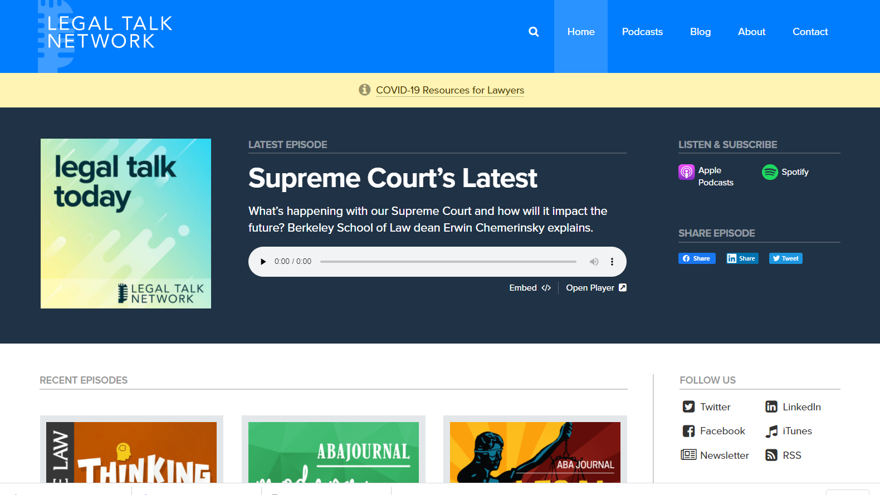Viewport: 880px width, 495px height.
Task: Open the Thinking Like a Lawyer thumbnail
Action: [x=131, y=452]
